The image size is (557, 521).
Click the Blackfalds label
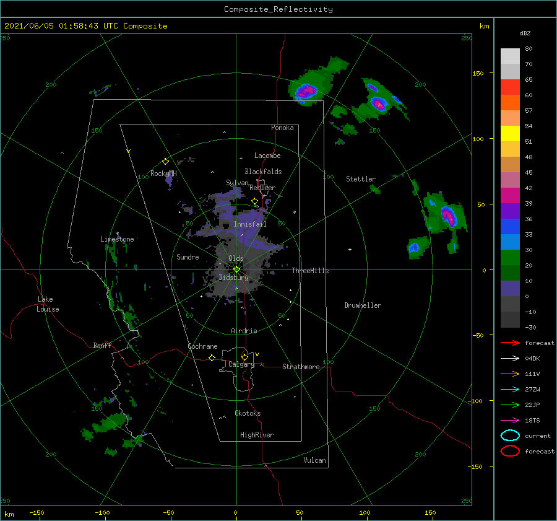point(263,172)
